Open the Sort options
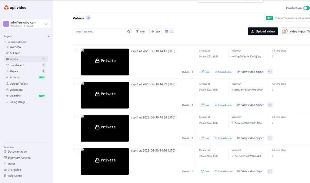The height and width of the screenshot is (183, 310). tap(155, 32)
